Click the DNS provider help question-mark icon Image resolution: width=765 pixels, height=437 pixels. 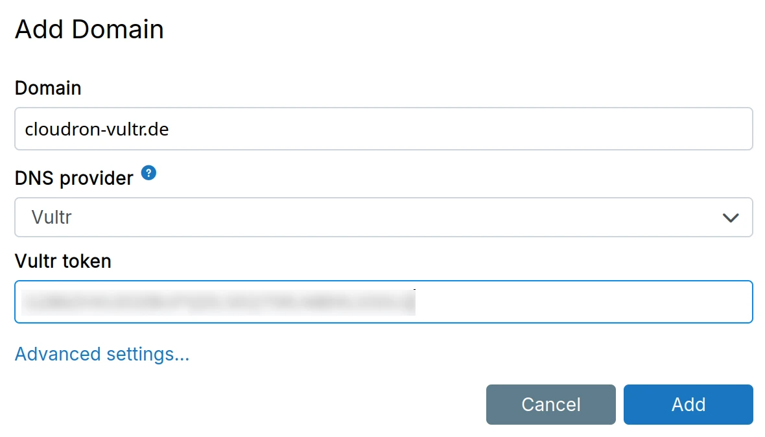[149, 173]
